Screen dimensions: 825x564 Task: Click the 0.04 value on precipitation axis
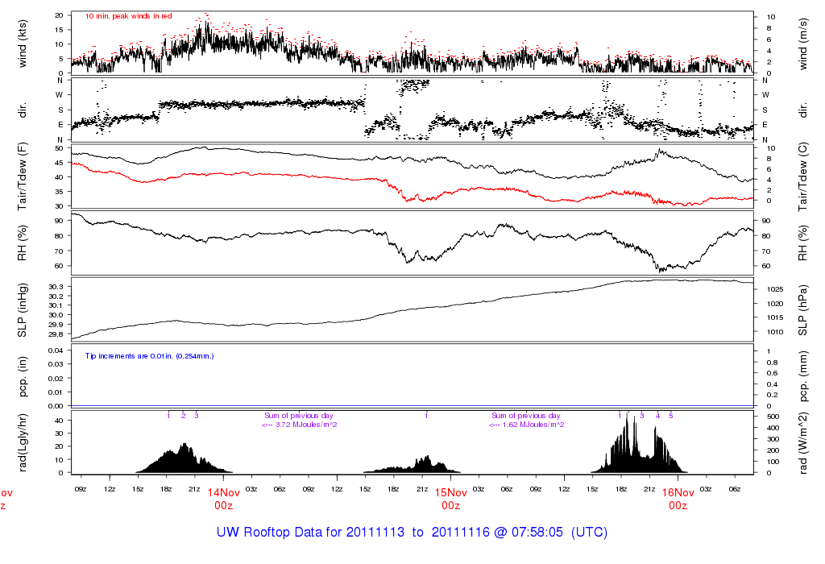click(x=56, y=350)
